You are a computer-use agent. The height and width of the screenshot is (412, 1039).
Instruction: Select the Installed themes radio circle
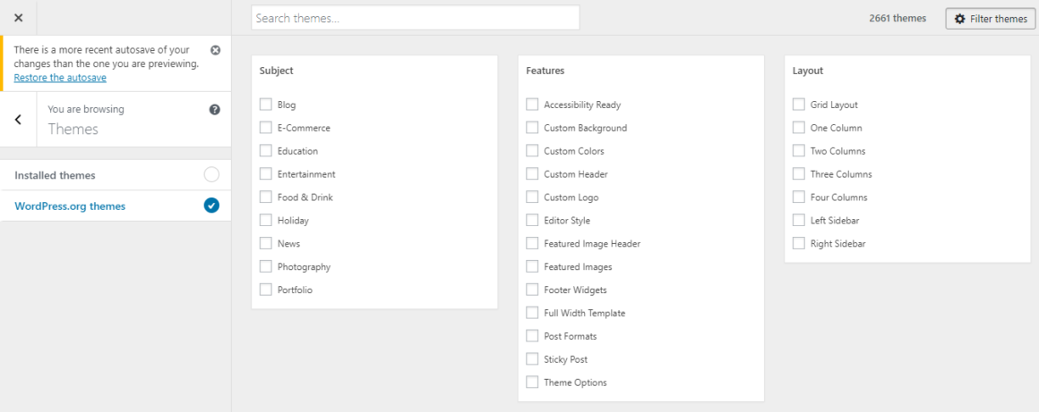211,175
